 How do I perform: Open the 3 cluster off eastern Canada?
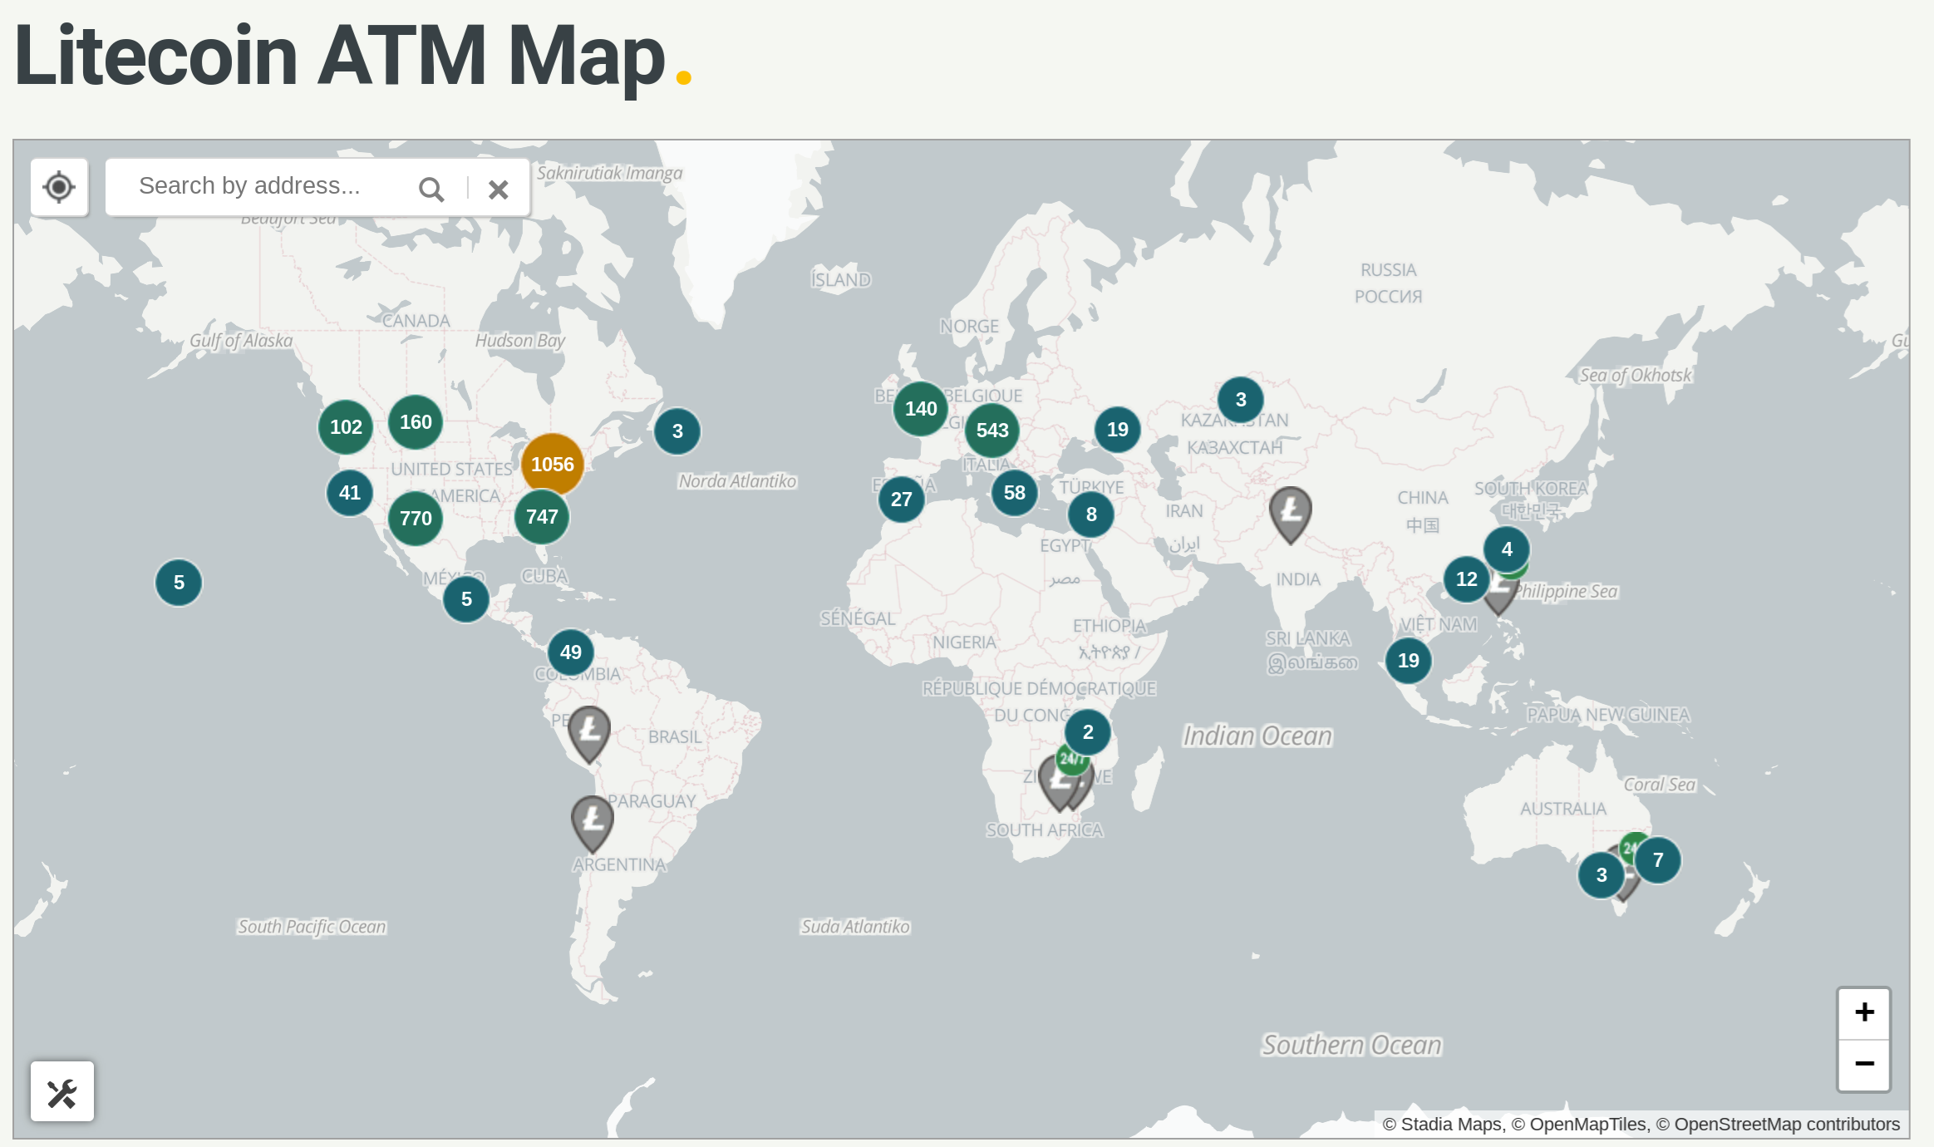point(677,431)
